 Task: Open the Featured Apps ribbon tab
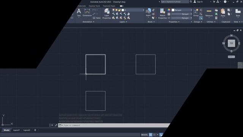(109, 6)
